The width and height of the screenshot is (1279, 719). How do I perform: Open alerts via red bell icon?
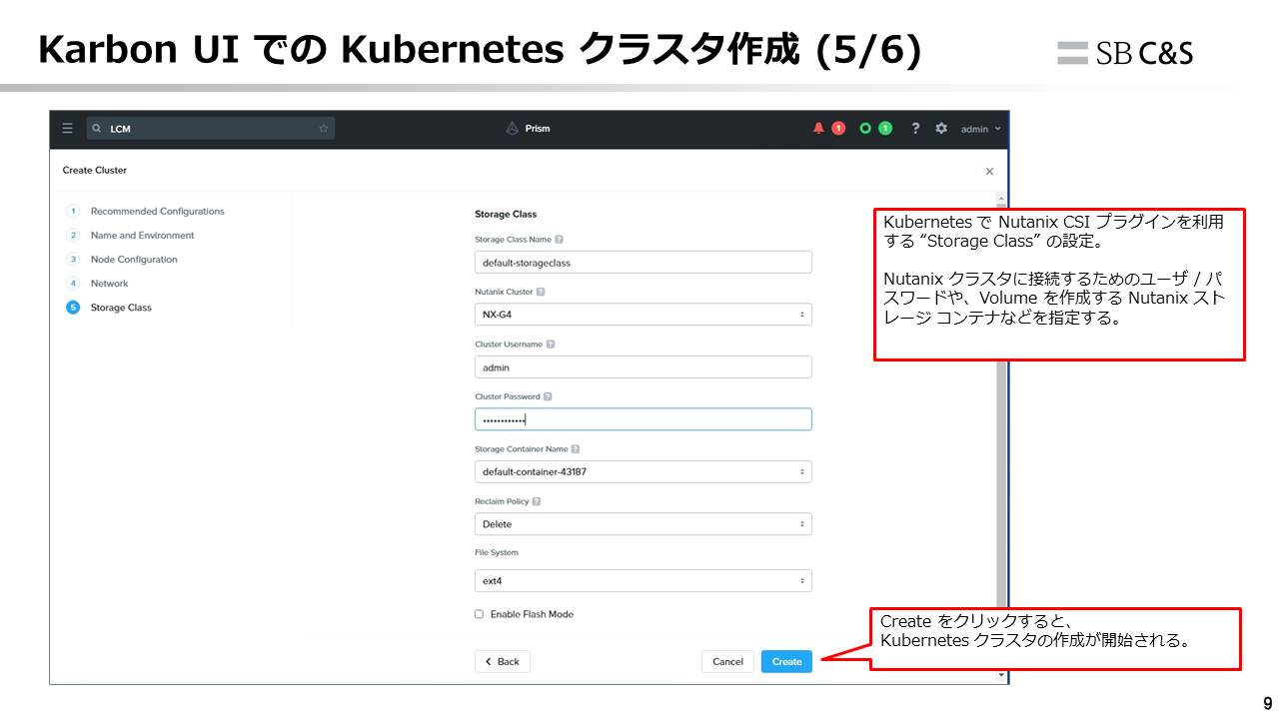[819, 129]
